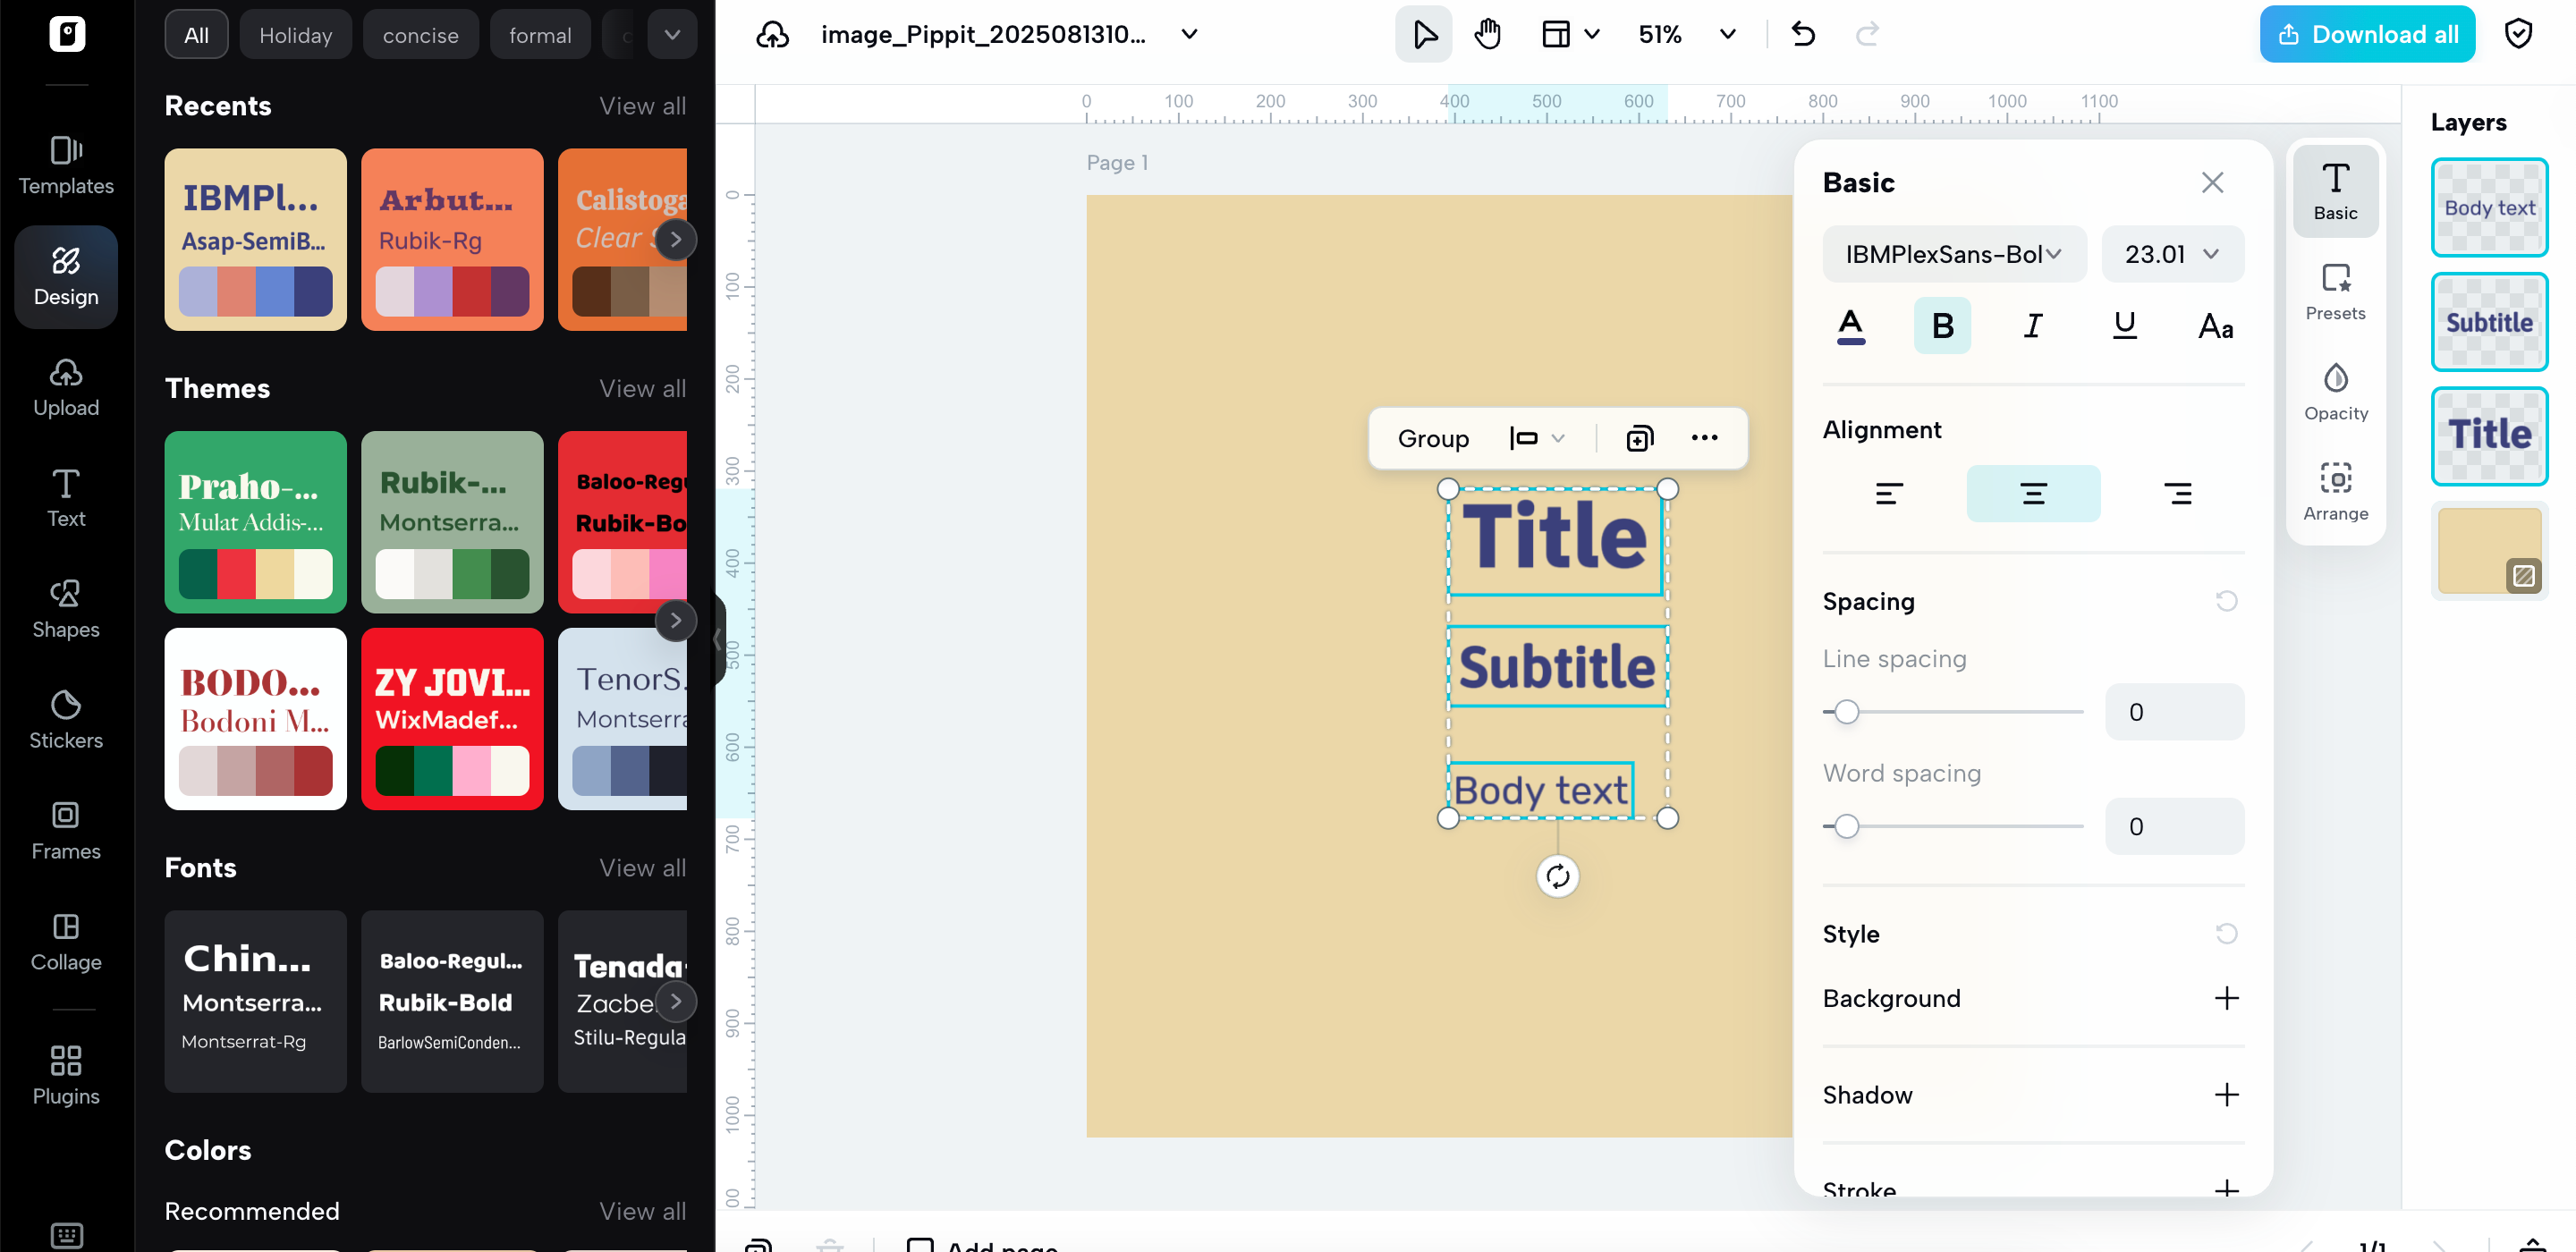The height and width of the screenshot is (1252, 2576).
Task: Open the Opacity settings
Action: pyautogui.click(x=2335, y=391)
